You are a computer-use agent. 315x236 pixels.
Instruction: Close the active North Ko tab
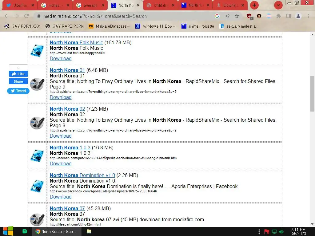click(138, 6)
